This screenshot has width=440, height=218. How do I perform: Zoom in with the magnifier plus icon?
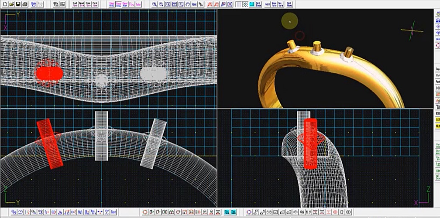pos(155,4)
